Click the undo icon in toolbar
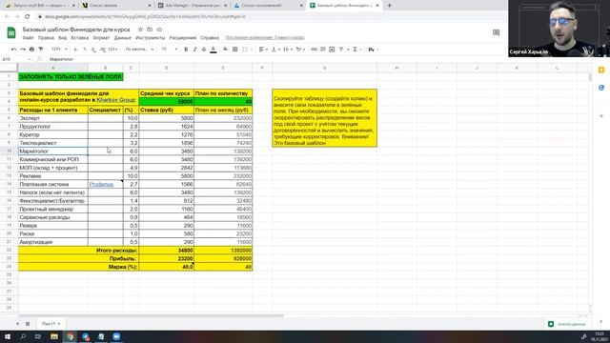Viewport: 610px width, 343px height. coord(14,50)
